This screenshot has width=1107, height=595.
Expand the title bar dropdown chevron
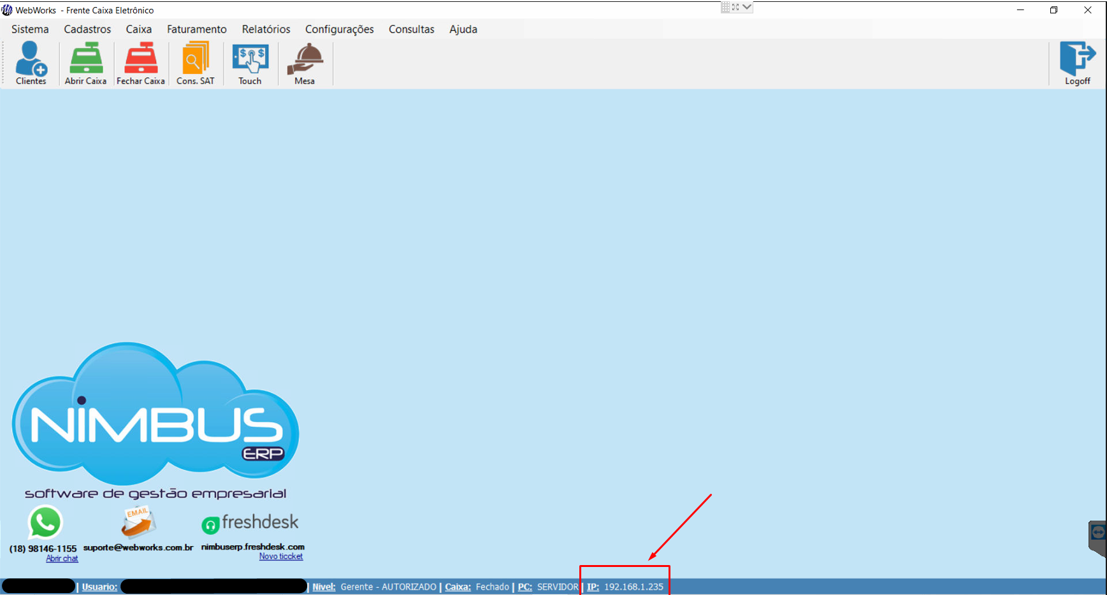point(747,7)
